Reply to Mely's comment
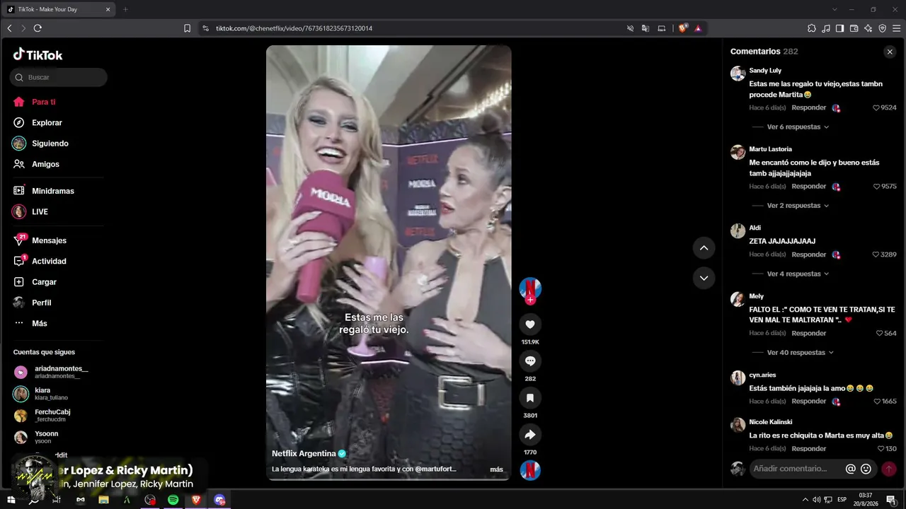This screenshot has height=509, width=906. coord(809,333)
